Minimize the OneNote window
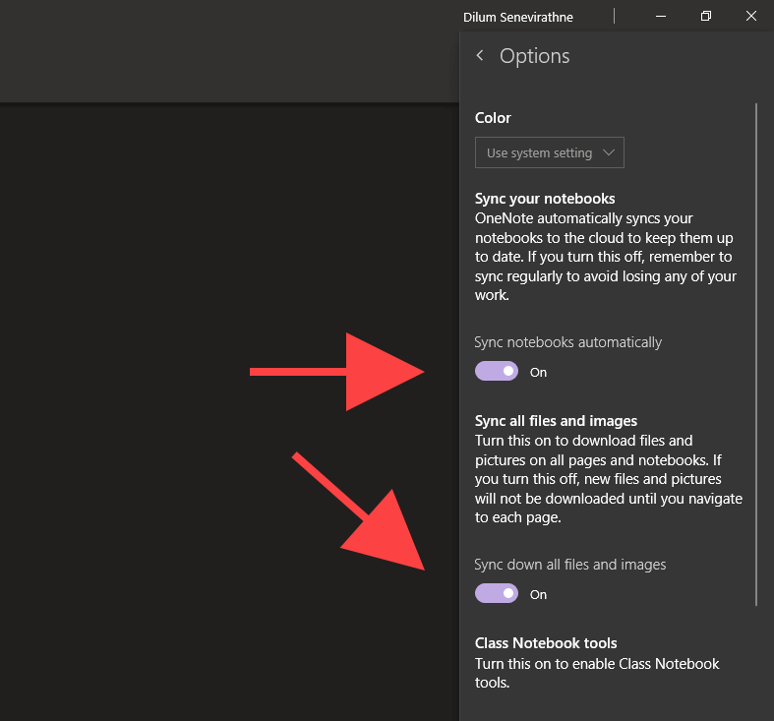774x721 pixels. [661, 17]
